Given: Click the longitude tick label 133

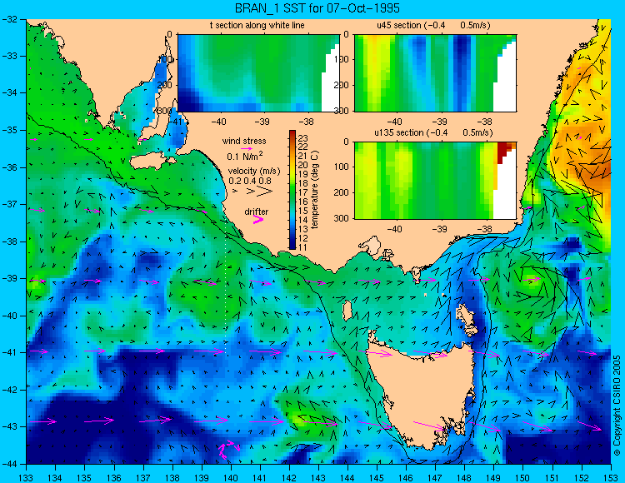Looking at the screenshot, I should 26,477.
